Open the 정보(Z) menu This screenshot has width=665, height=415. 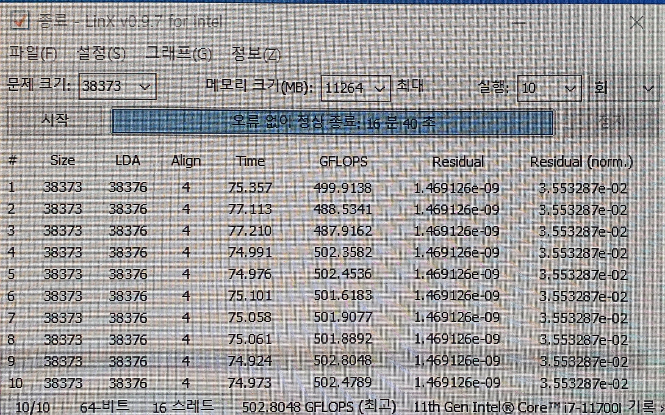click(256, 54)
